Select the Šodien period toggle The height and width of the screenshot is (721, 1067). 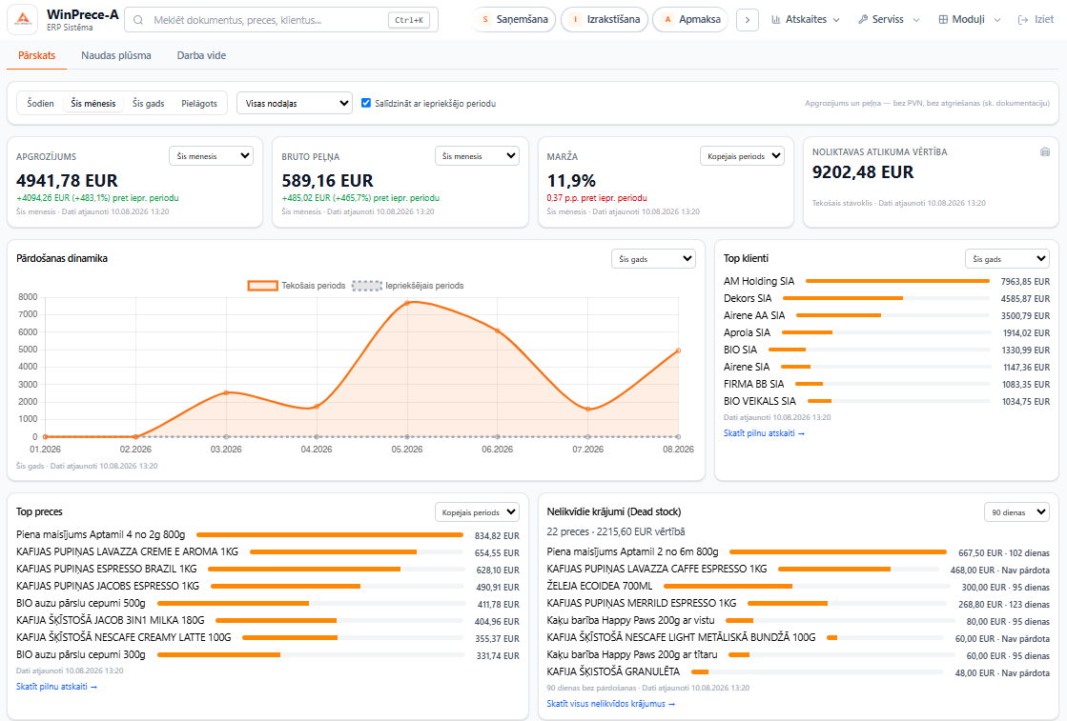click(x=40, y=103)
